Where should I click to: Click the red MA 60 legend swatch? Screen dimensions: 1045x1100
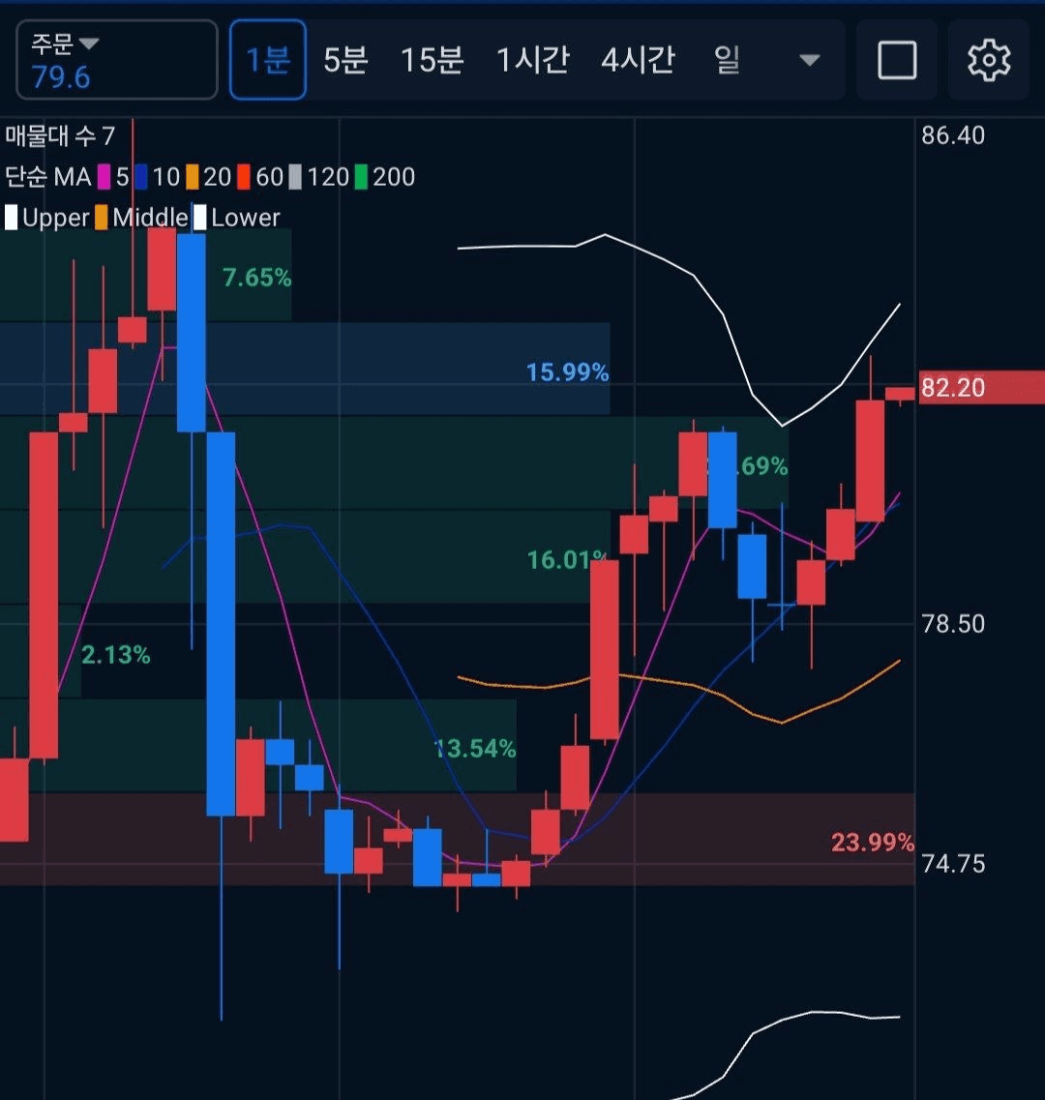244,177
